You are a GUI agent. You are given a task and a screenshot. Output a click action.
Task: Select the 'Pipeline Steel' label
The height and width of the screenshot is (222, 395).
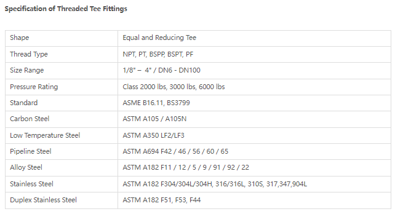(x=31, y=151)
